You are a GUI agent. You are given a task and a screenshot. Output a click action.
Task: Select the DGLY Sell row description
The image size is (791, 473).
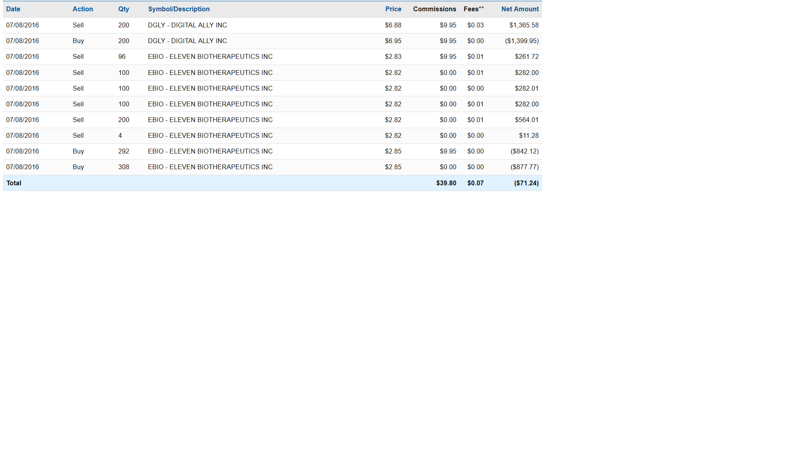point(187,25)
